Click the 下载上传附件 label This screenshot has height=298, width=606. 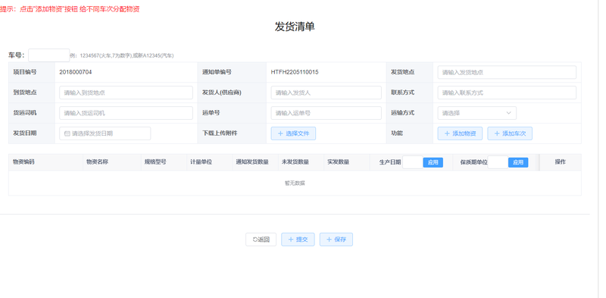click(x=220, y=133)
